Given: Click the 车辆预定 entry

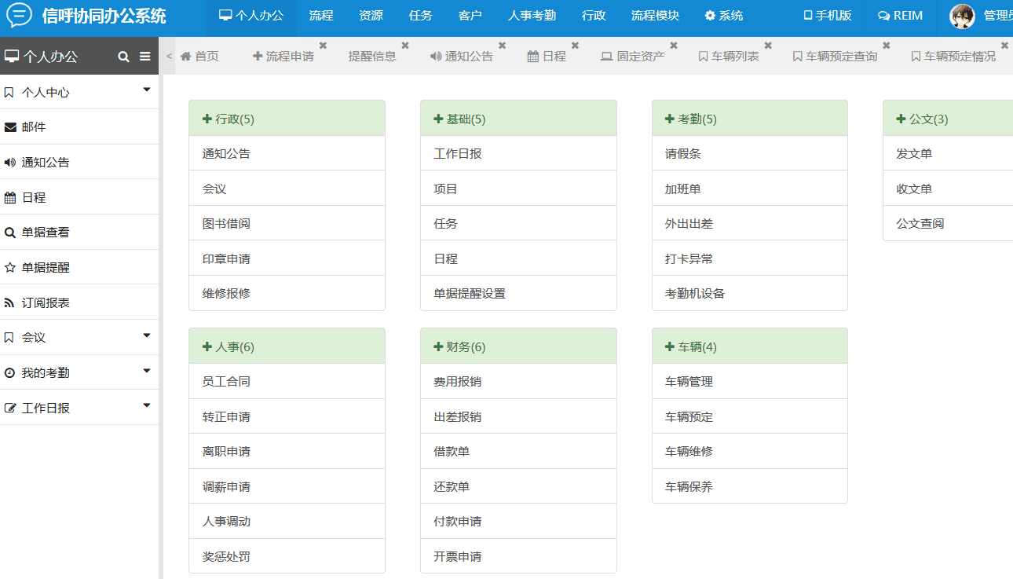Looking at the screenshot, I should 689,417.
